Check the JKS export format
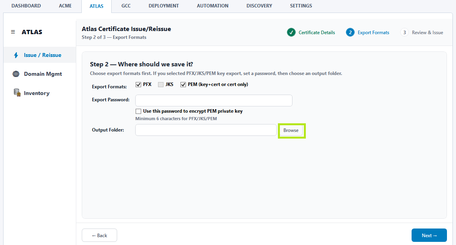The height and width of the screenshot is (245, 456). (x=161, y=84)
